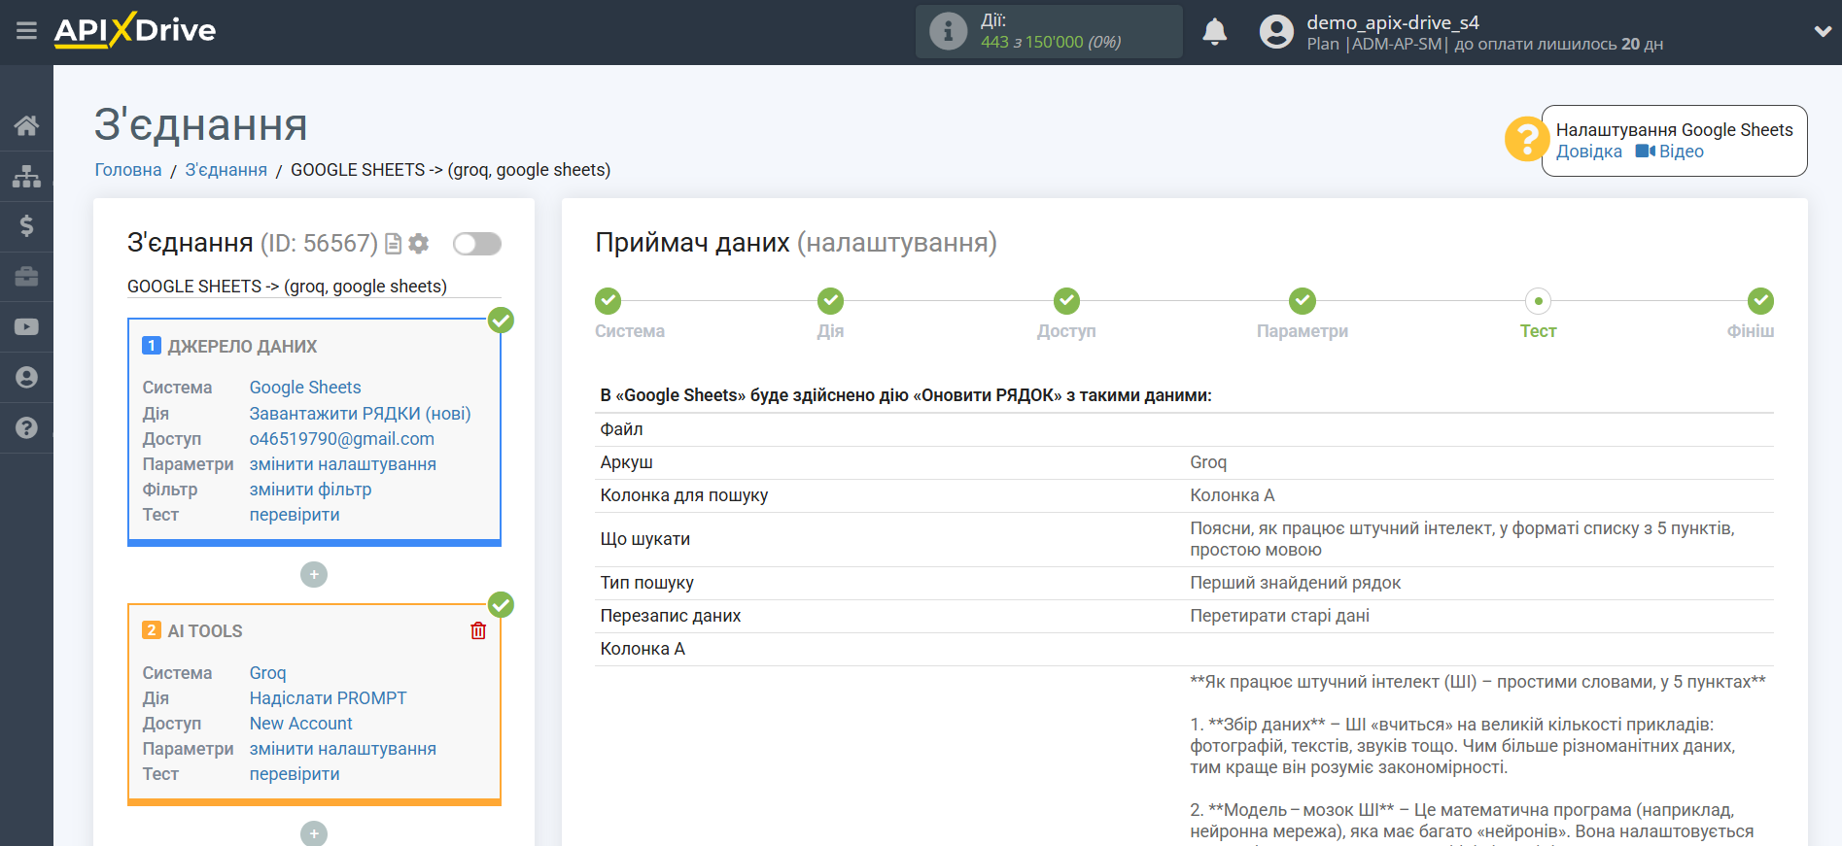The image size is (1842, 846).
Task: Delete the AI Tools block
Action: pyautogui.click(x=478, y=631)
